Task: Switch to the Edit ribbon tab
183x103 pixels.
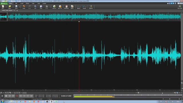Action: pyautogui.click(x=16, y=3)
